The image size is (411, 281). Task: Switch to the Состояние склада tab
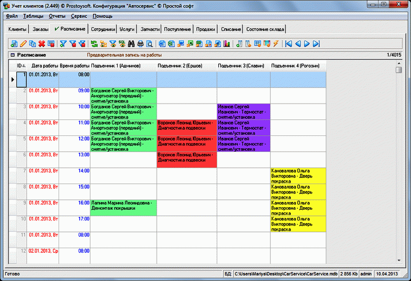point(264,29)
